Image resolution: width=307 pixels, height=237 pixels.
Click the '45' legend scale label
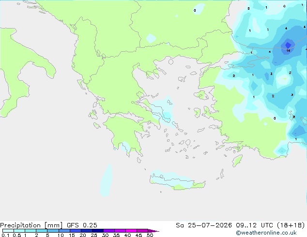click(138, 235)
